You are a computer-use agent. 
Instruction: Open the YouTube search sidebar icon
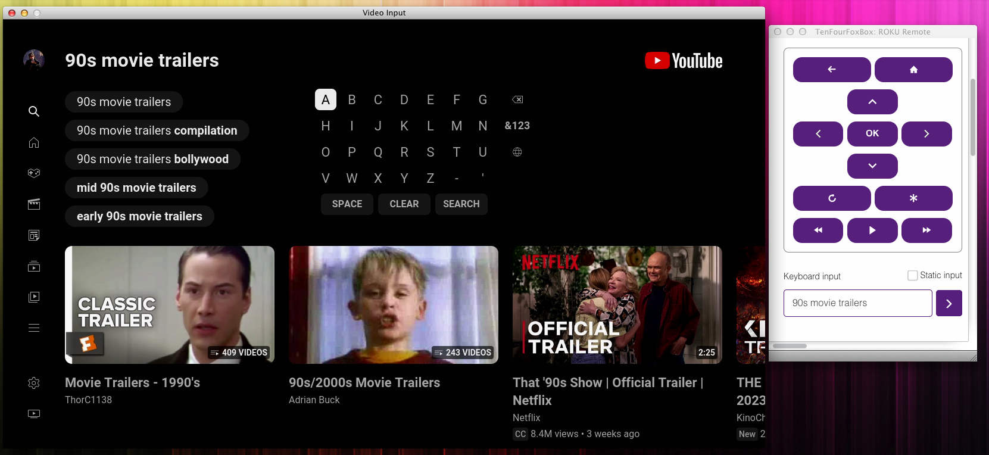[x=34, y=111]
